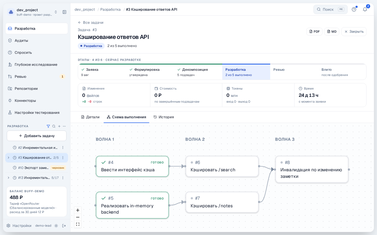Switch to the История tab

click(x=164, y=117)
